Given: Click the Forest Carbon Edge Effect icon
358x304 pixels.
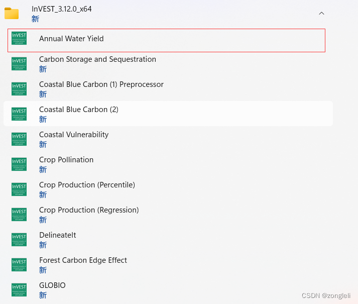Looking at the screenshot, I should click(19, 265).
